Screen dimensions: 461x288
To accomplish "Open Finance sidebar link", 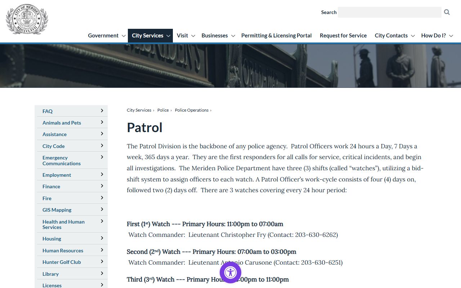I will tap(51, 186).
